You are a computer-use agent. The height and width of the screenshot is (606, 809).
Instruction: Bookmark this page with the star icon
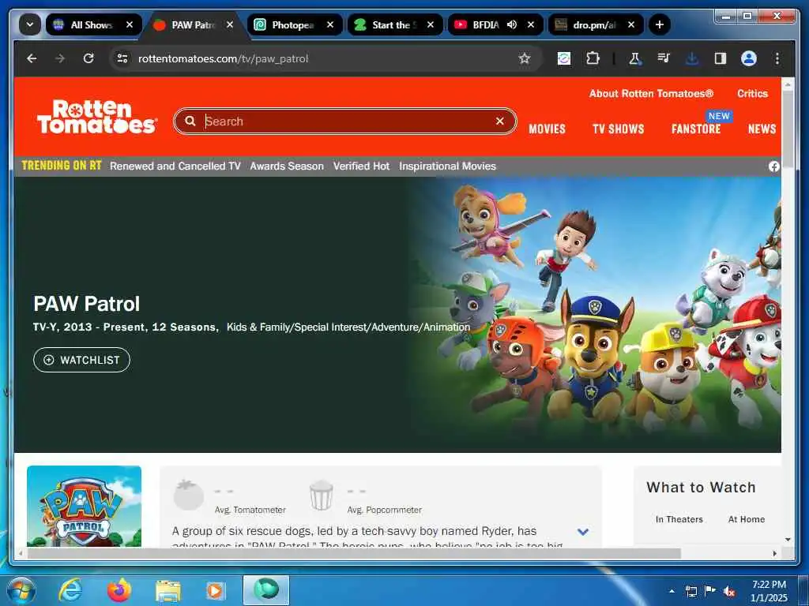pyautogui.click(x=525, y=58)
